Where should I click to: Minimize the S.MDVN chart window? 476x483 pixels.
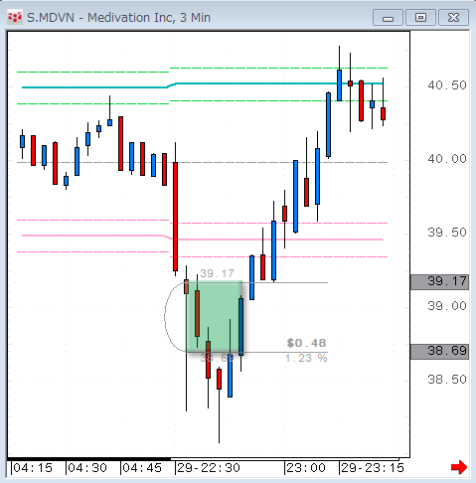pyautogui.click(x=388, y=18)
